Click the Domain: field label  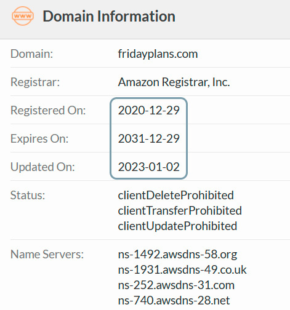(x=32, y=54)
